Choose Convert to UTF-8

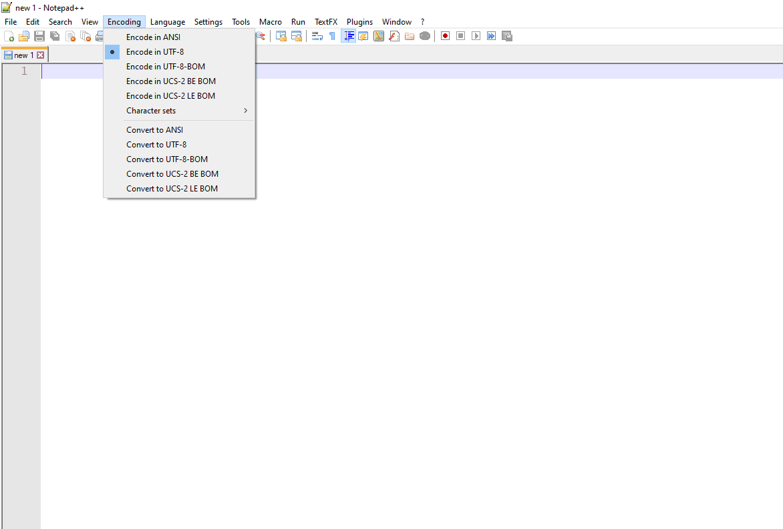pos(179,145)
